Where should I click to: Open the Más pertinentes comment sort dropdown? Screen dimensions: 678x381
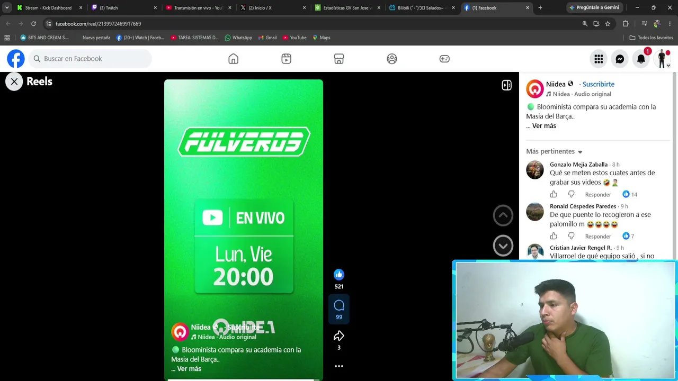[x=554, y=151]
